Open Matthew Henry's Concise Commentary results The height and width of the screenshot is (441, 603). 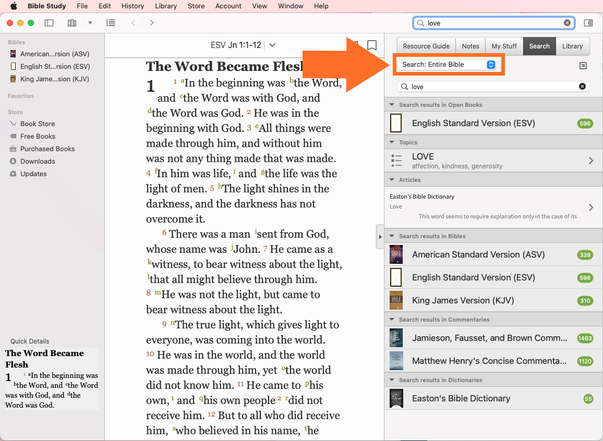493,361
